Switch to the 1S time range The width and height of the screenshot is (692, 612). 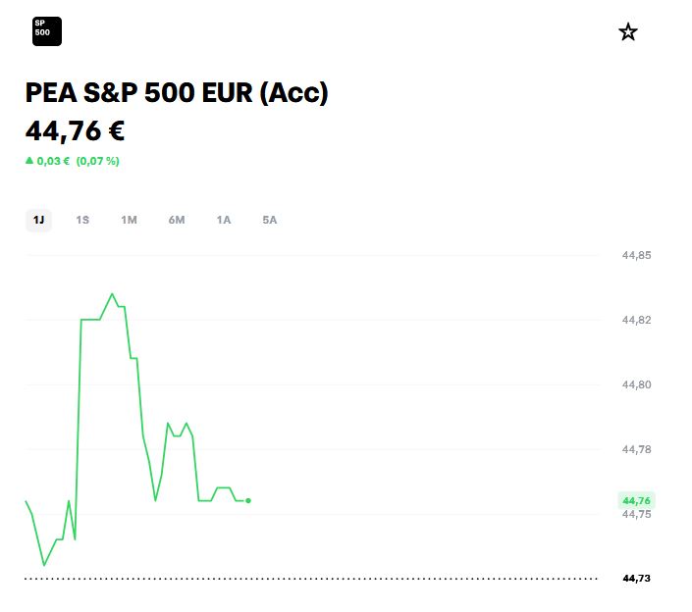pyautogui.click(x=82, y=220)
